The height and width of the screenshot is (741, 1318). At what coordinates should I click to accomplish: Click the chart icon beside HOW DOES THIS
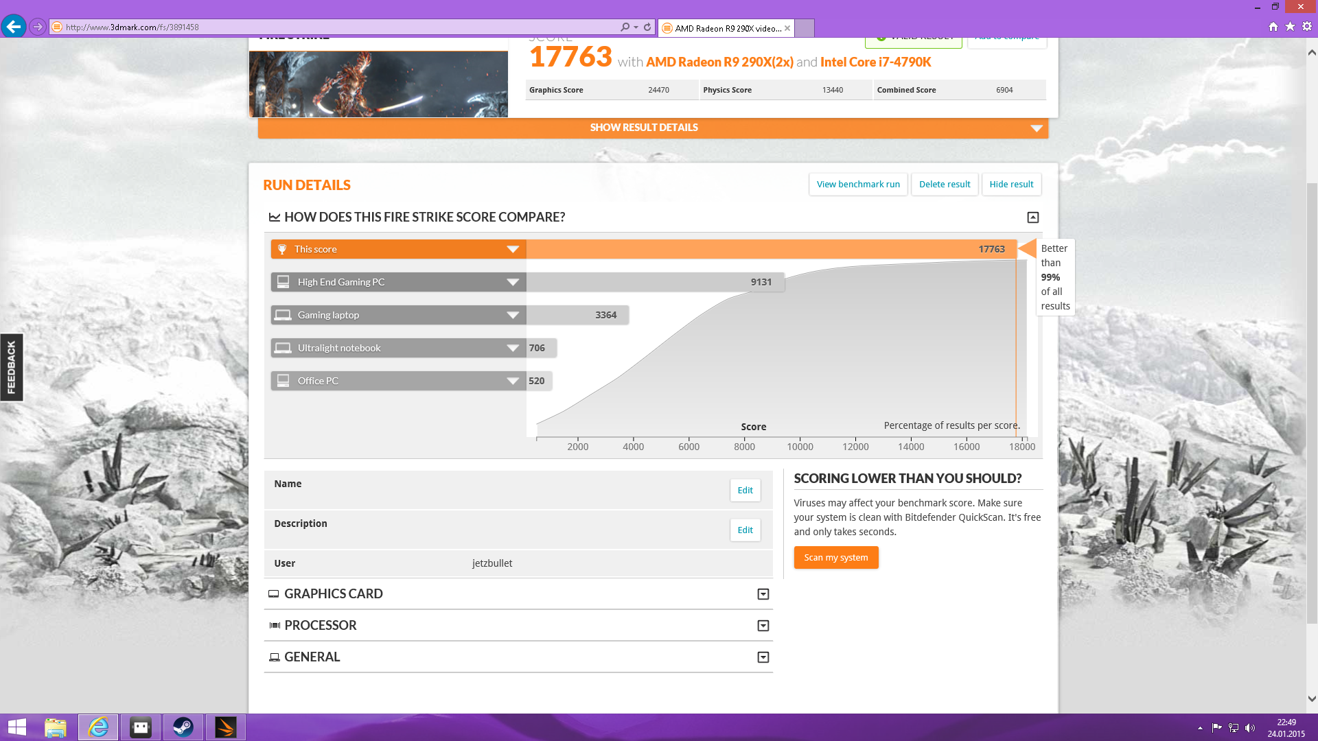click(275, 217)
